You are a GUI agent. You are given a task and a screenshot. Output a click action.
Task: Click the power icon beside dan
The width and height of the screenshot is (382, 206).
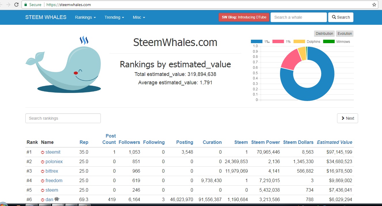[x=43, y=200]
